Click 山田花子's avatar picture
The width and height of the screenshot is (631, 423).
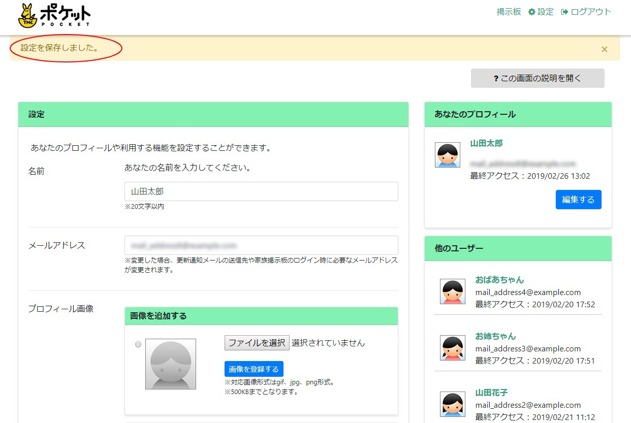452,404
